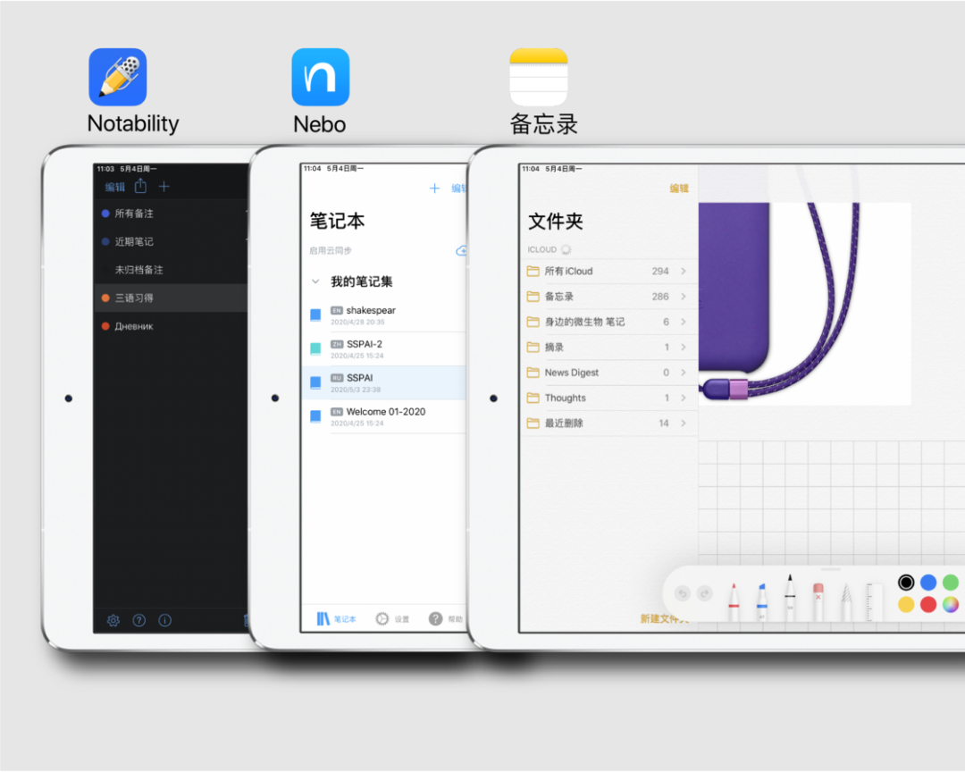Choose the yellow color swatch
Image resolution: width=965 pixels, height=772 pixels.
pos(906,605)
